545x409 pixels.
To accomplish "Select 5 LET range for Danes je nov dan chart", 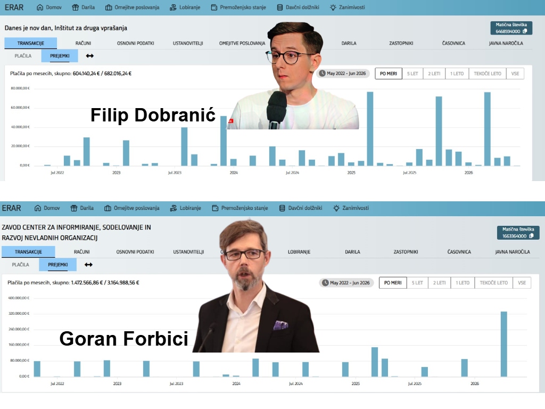I will [412, 73].
